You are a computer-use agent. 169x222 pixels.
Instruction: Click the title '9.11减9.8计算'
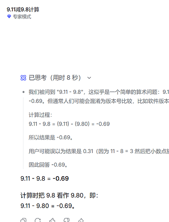(x=23, y=9)
